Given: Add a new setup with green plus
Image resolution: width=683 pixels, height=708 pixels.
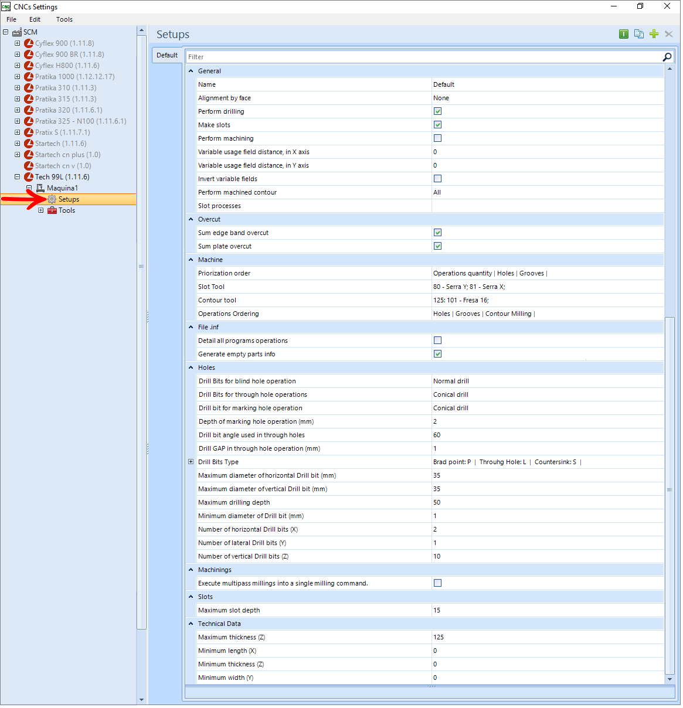Looking at the screenshot, I should click(654, 34).
